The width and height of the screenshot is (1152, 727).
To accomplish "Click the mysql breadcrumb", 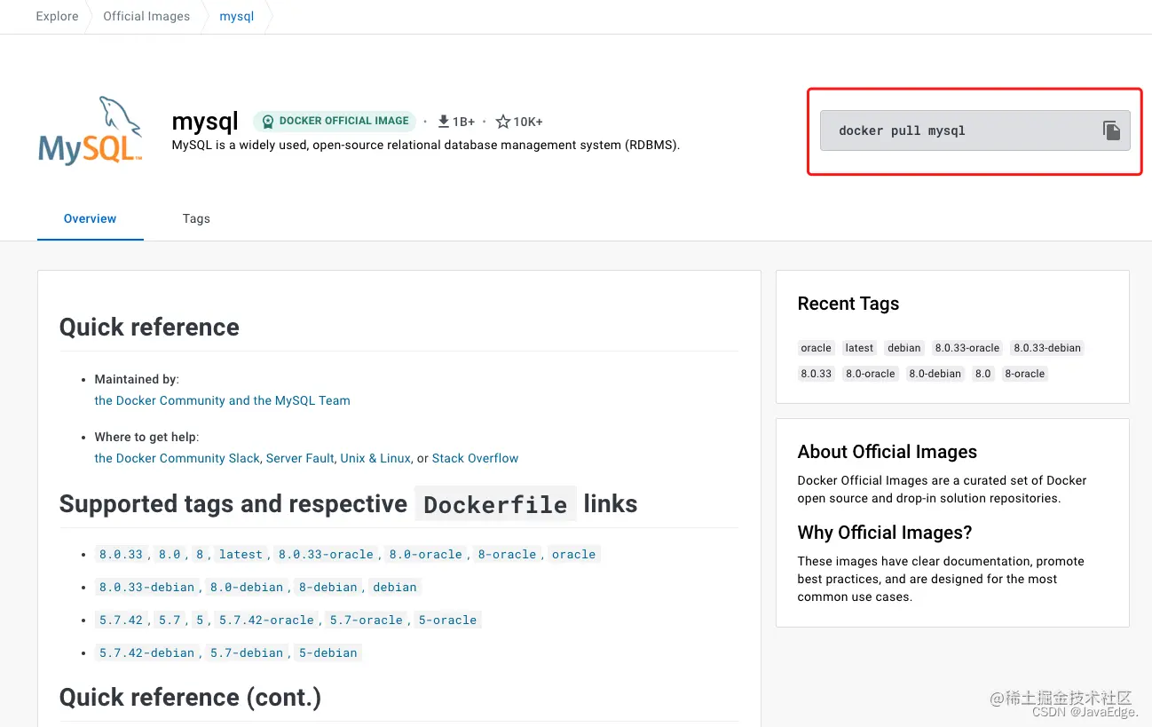I will (237, 16).
